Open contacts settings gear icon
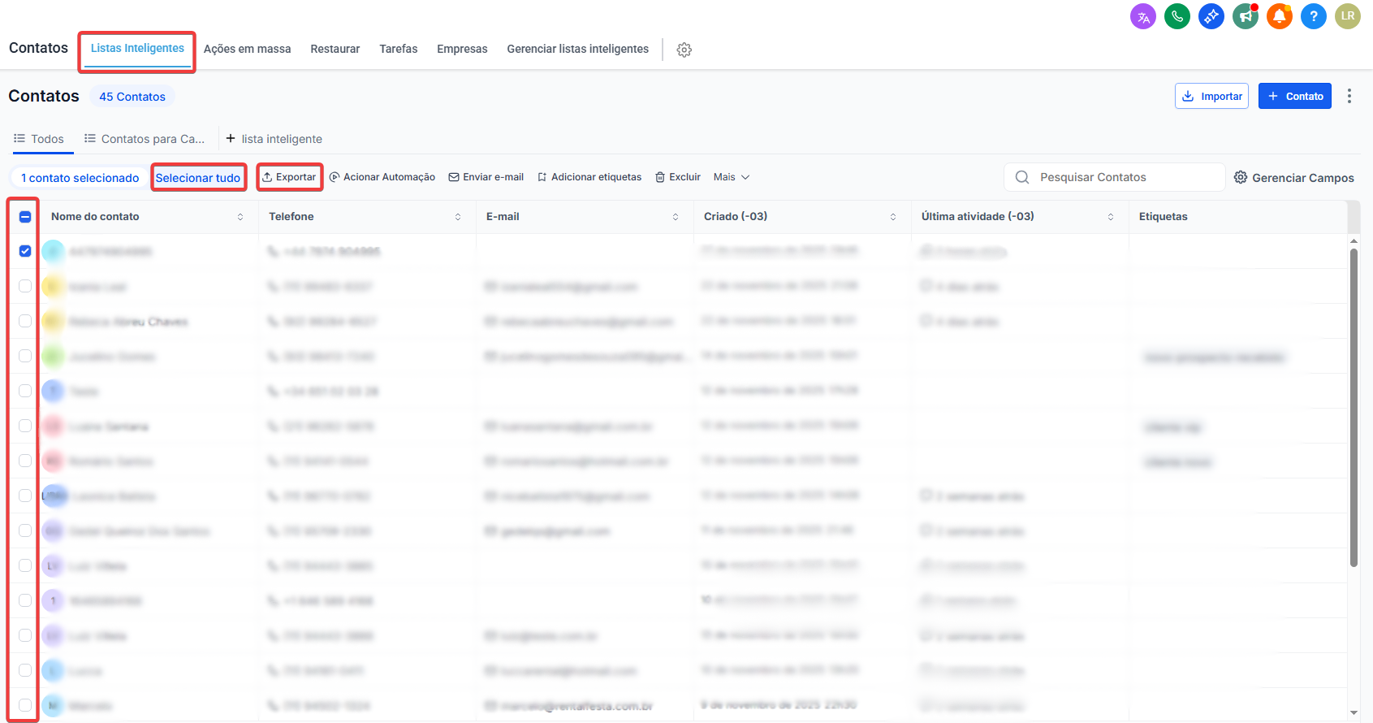Screen dimensions: 1373x723 [x=684, y=50]
